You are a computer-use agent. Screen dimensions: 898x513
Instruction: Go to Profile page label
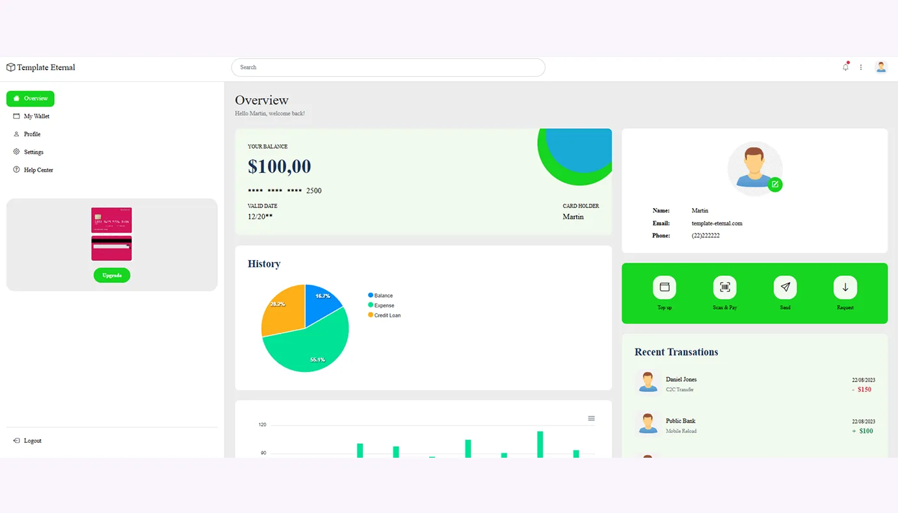(32, 135)
